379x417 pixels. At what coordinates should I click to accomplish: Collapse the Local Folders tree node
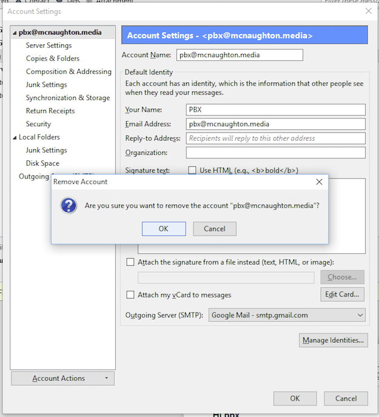(15, 138)
